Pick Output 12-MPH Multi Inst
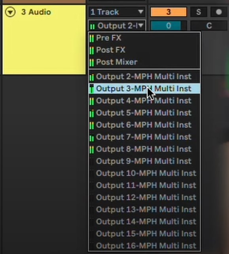The height and width of the screenshot is (254, 229). tap(144, 197)
